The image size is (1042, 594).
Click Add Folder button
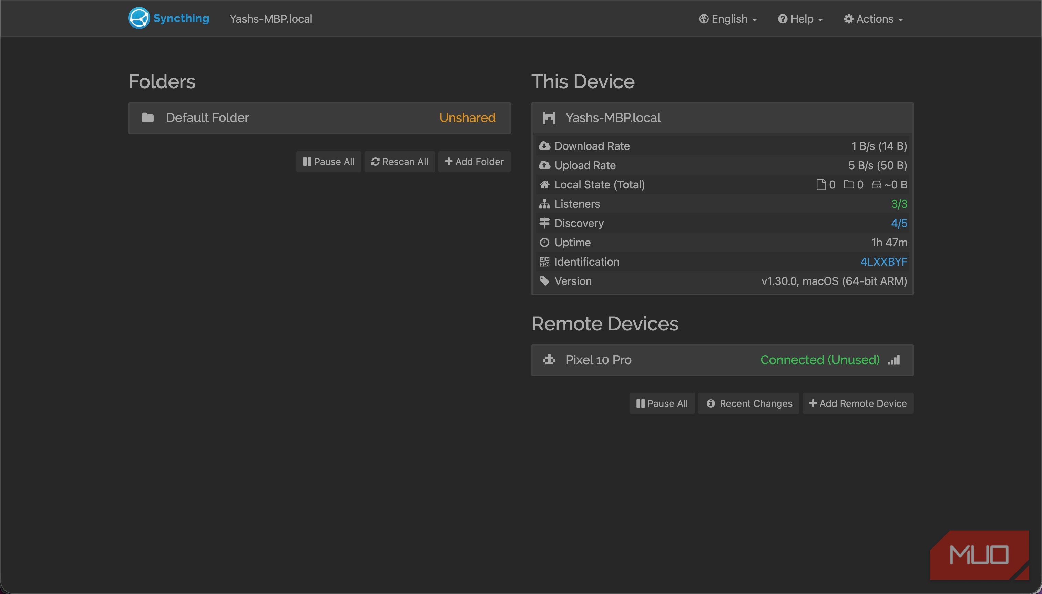(x=474, y=162)
